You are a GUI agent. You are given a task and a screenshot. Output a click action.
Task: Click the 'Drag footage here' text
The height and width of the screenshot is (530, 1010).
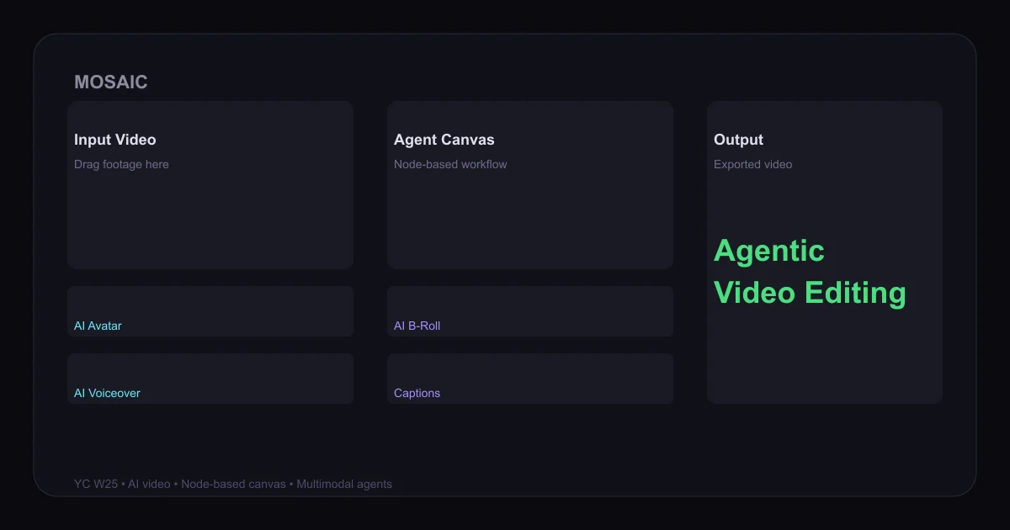[x=121, y=164]
